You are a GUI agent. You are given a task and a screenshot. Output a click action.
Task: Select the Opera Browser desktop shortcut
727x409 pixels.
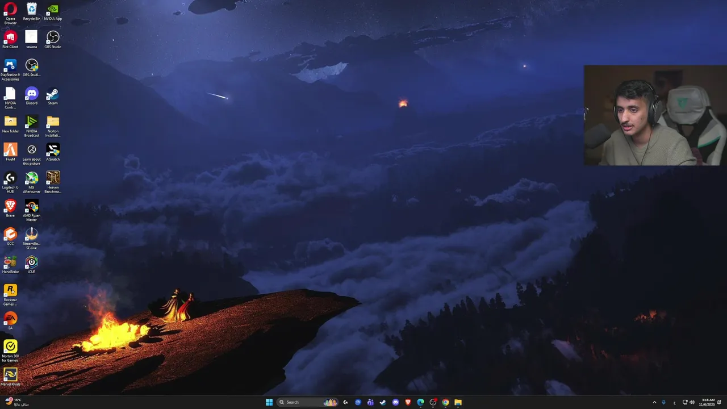10,14
